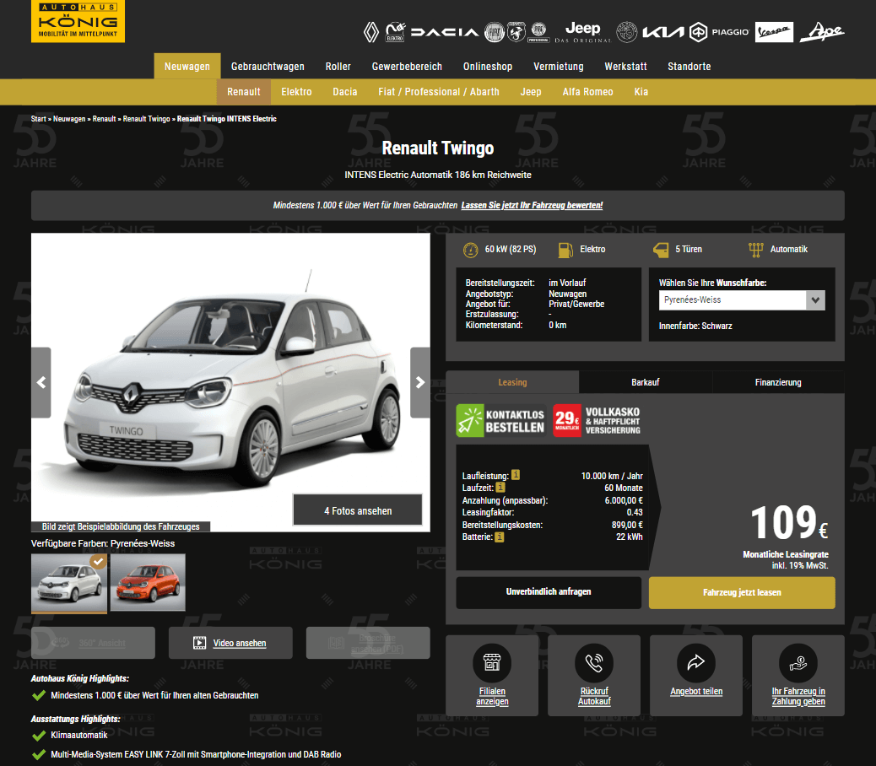Image resolution: width=876 pixels, height=766 pixels.
Task: Click the 'Renault' breadcrumb link
Action: coord(104,119)
